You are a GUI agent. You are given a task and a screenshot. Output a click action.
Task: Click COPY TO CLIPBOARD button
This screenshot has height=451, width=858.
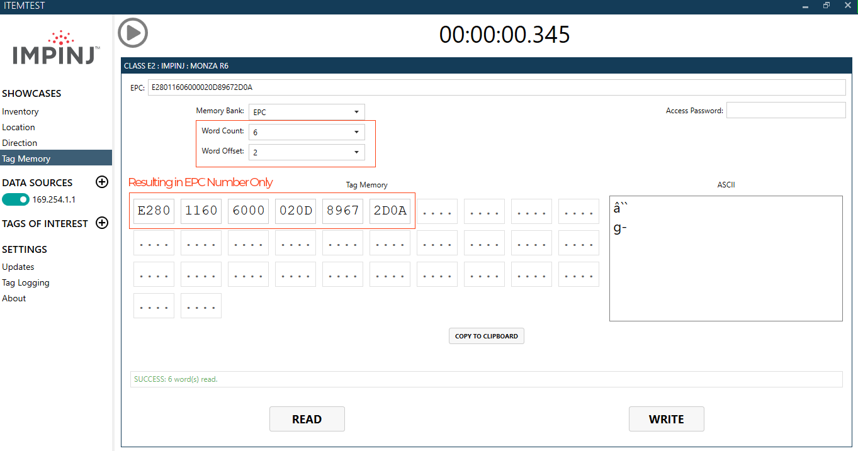tap(487, 336)
